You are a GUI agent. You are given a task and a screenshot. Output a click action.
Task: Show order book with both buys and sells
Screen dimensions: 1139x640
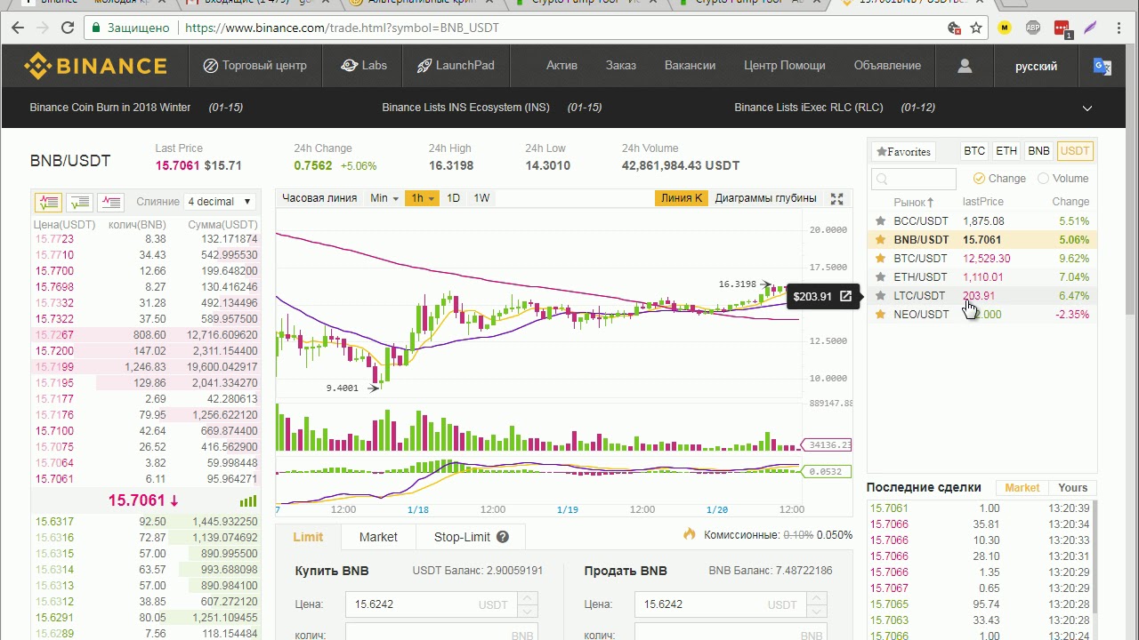coord(48,202)
